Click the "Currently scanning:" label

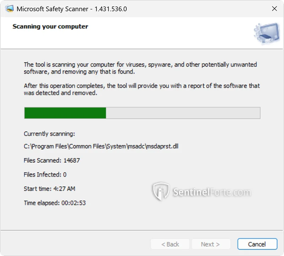pyautogui.click(x=49, y=133)
